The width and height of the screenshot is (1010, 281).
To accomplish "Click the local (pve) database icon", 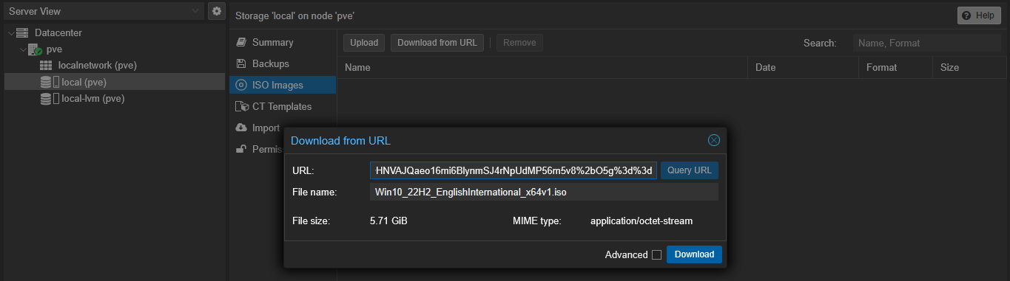I will pos(46,82).
